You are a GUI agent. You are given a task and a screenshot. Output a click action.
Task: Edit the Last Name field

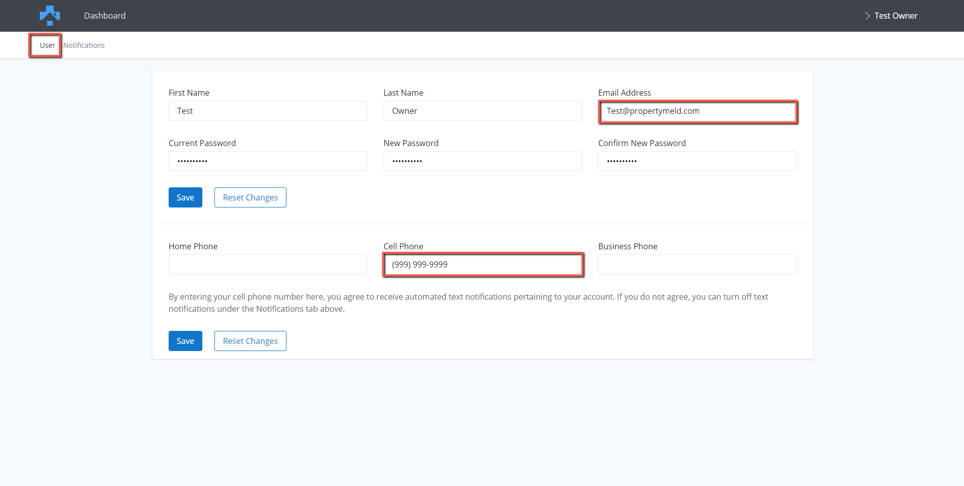pos(482,111)
